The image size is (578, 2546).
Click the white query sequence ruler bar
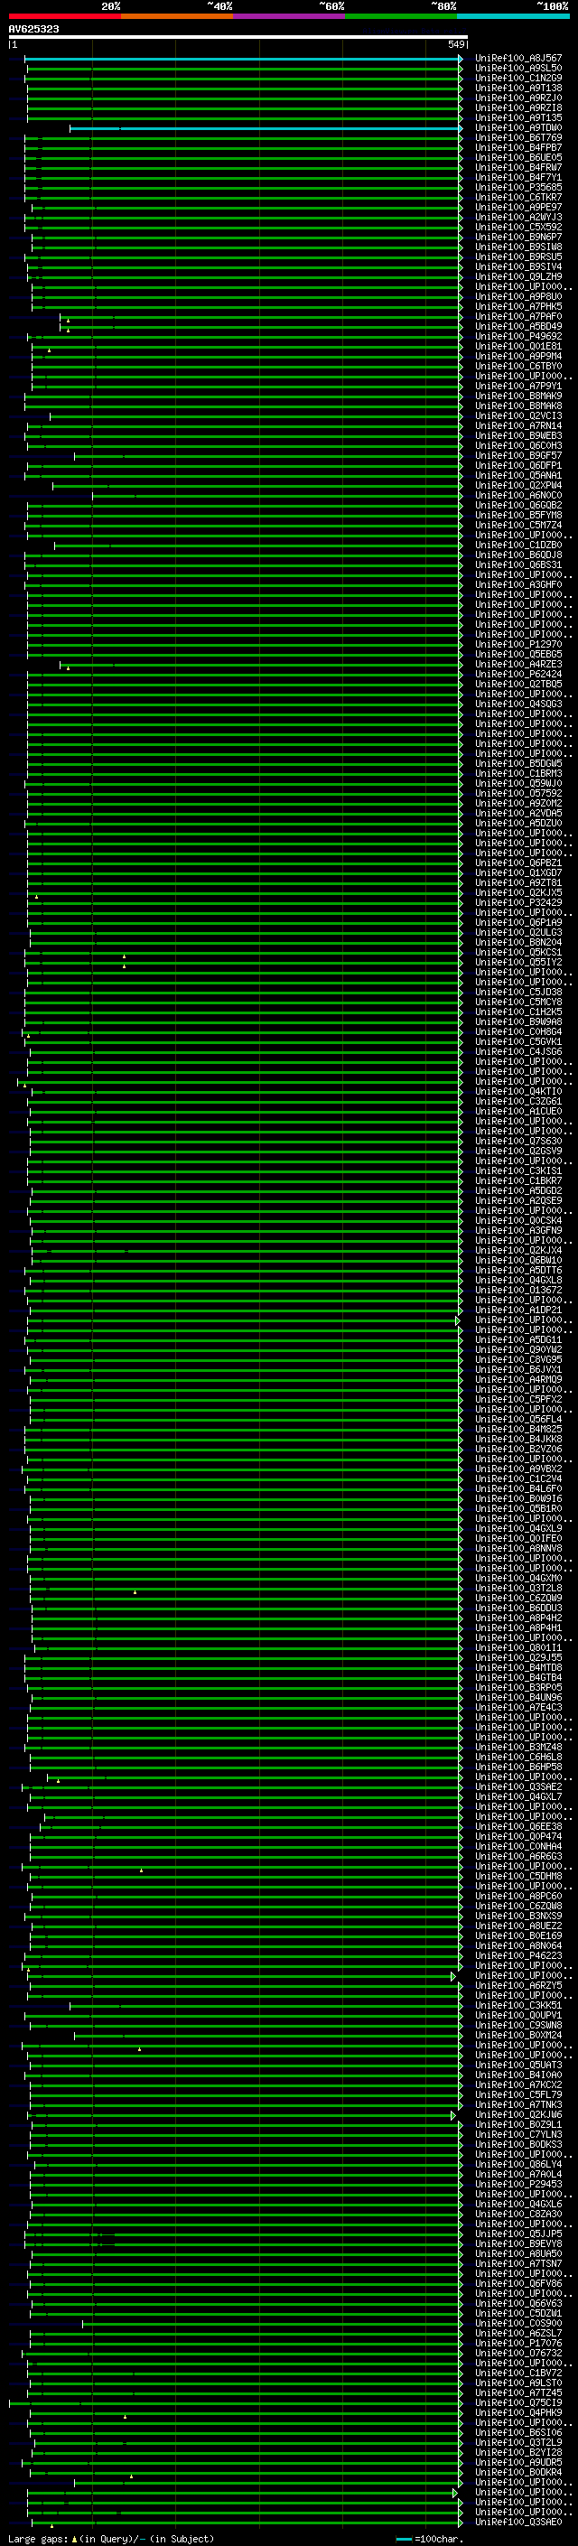coord(238,36)
